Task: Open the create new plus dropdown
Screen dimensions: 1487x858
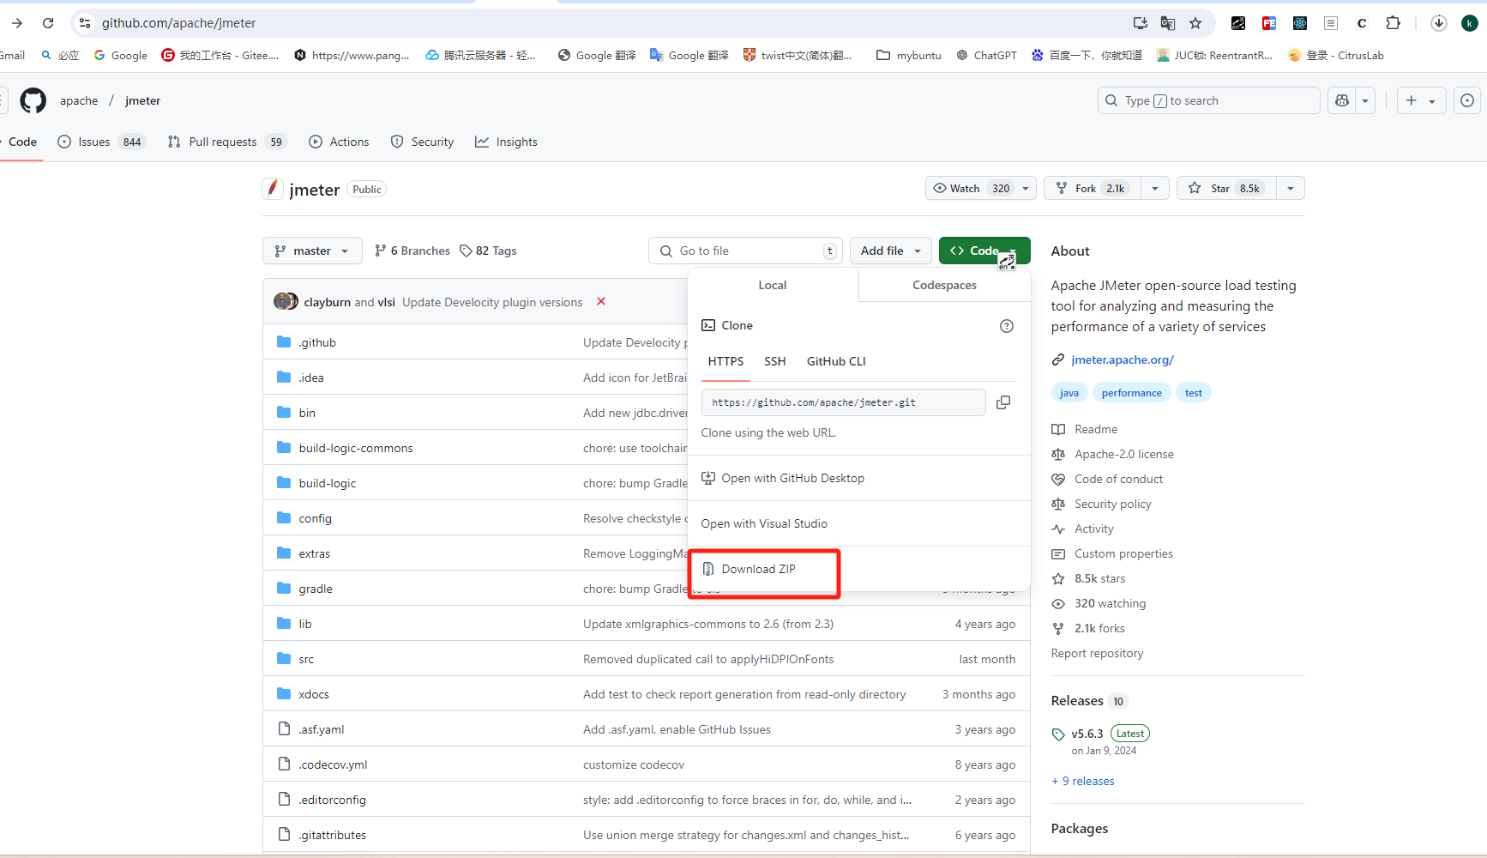Action: [1421, 100]
